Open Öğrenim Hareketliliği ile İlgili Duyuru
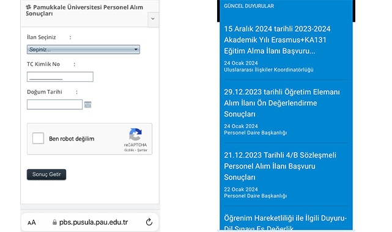This screenshot has height=232, width=392. [285, 223]
